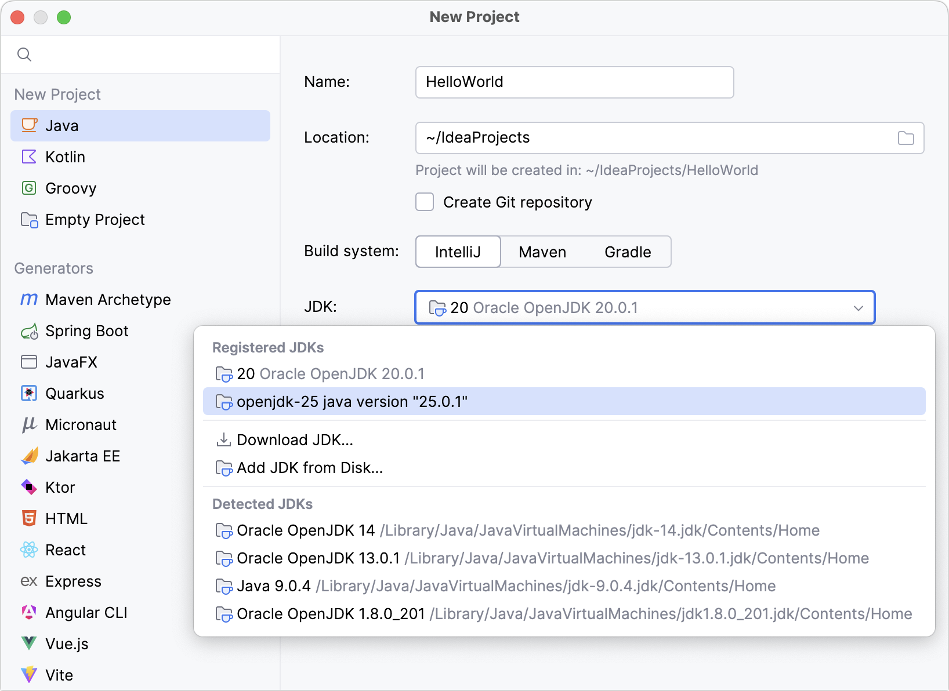Click Add JDK from Disk
Screen dimensions: 949x691
pos(309,468)
